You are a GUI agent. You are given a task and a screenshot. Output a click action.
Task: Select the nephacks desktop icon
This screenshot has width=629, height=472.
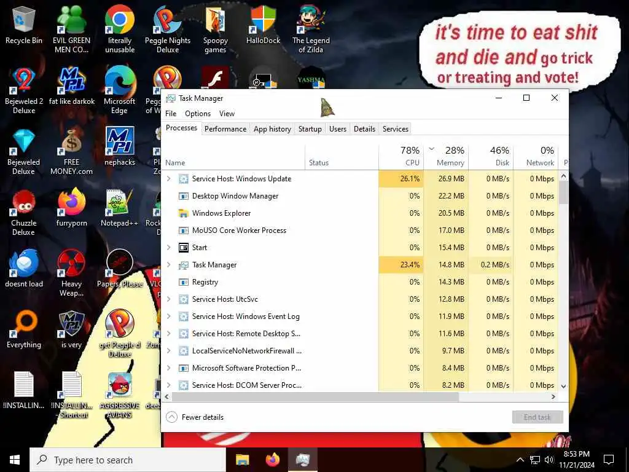pos(120,147)
